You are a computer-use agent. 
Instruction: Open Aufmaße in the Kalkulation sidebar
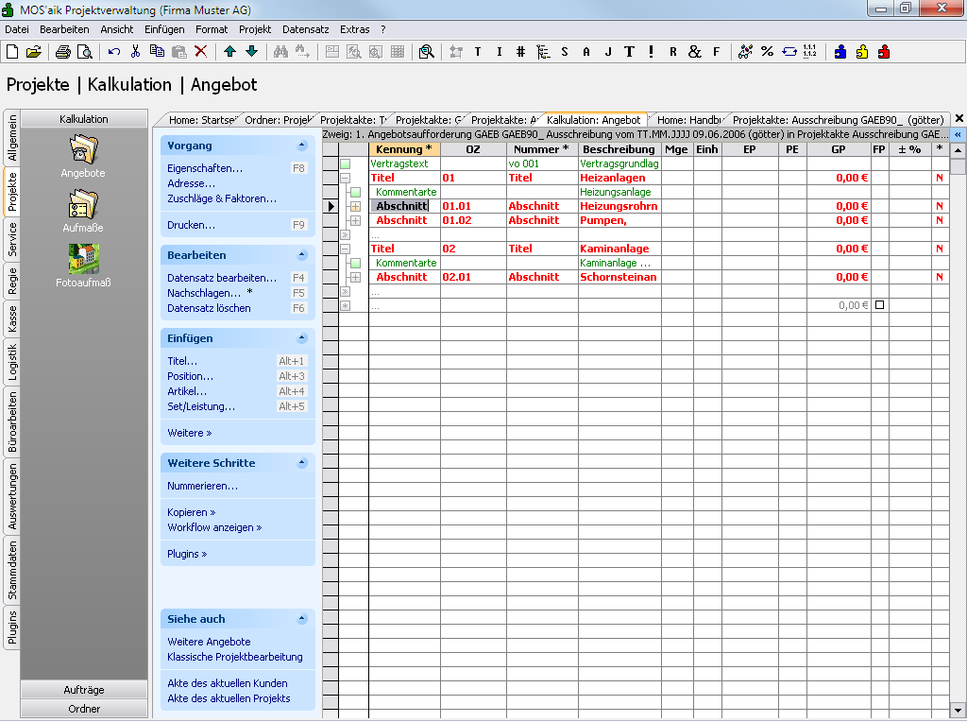[83, 212]
